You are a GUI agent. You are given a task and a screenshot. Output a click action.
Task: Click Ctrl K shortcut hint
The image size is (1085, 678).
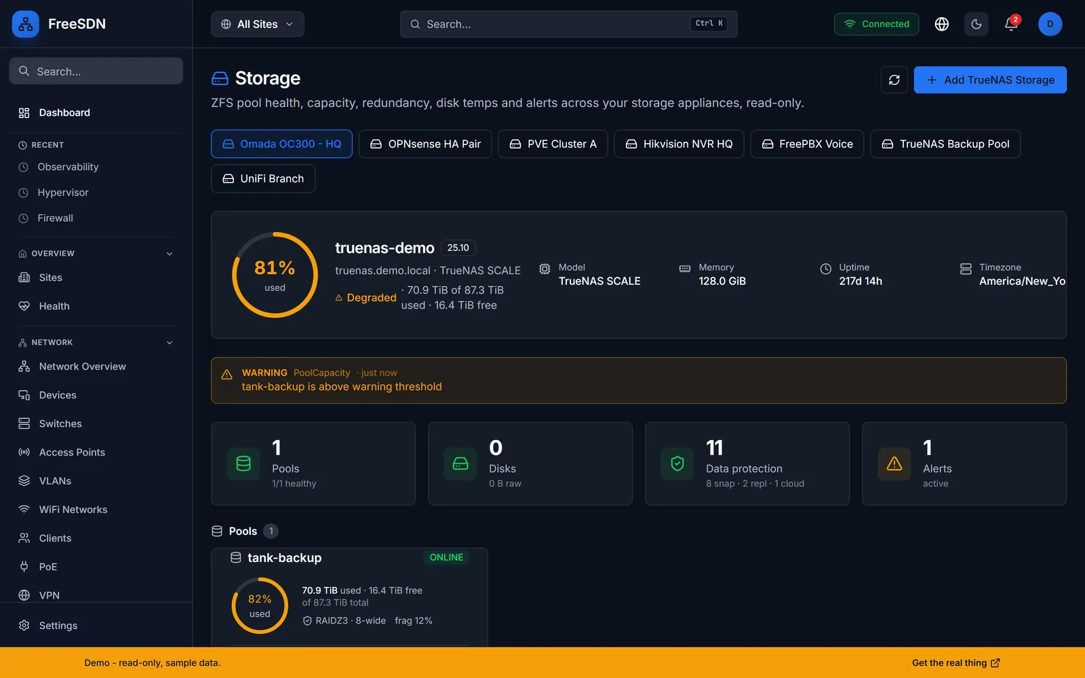[709, 24]
